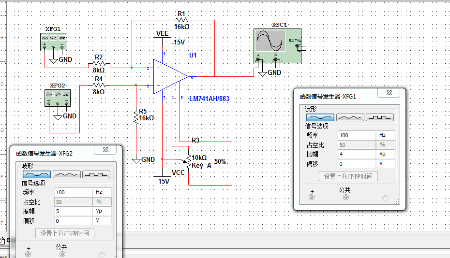Edit XFG2 amplitude value 5

73,211
